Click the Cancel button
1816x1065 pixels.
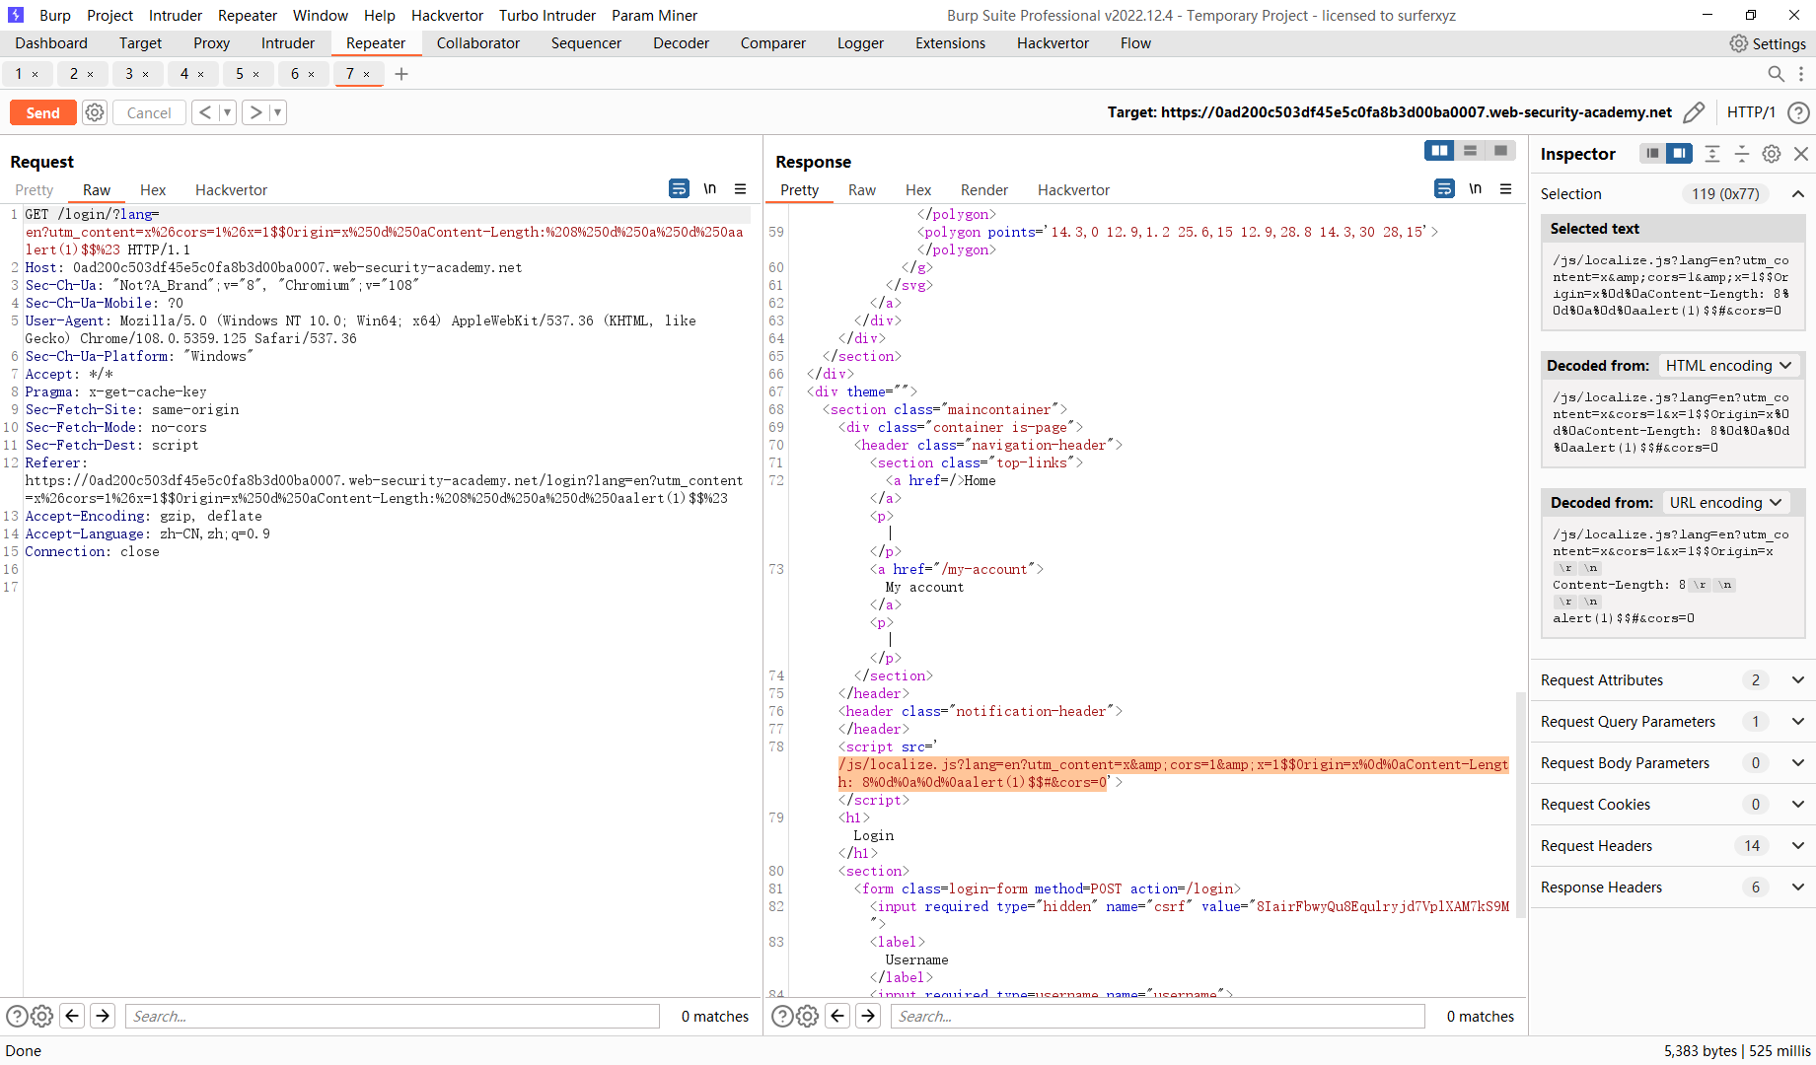pos(149,112)
